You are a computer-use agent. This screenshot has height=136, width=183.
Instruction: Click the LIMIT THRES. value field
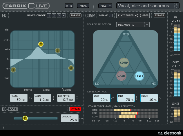(133, 15)
